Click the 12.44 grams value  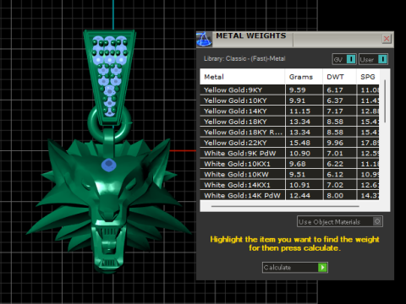point(299,195)
